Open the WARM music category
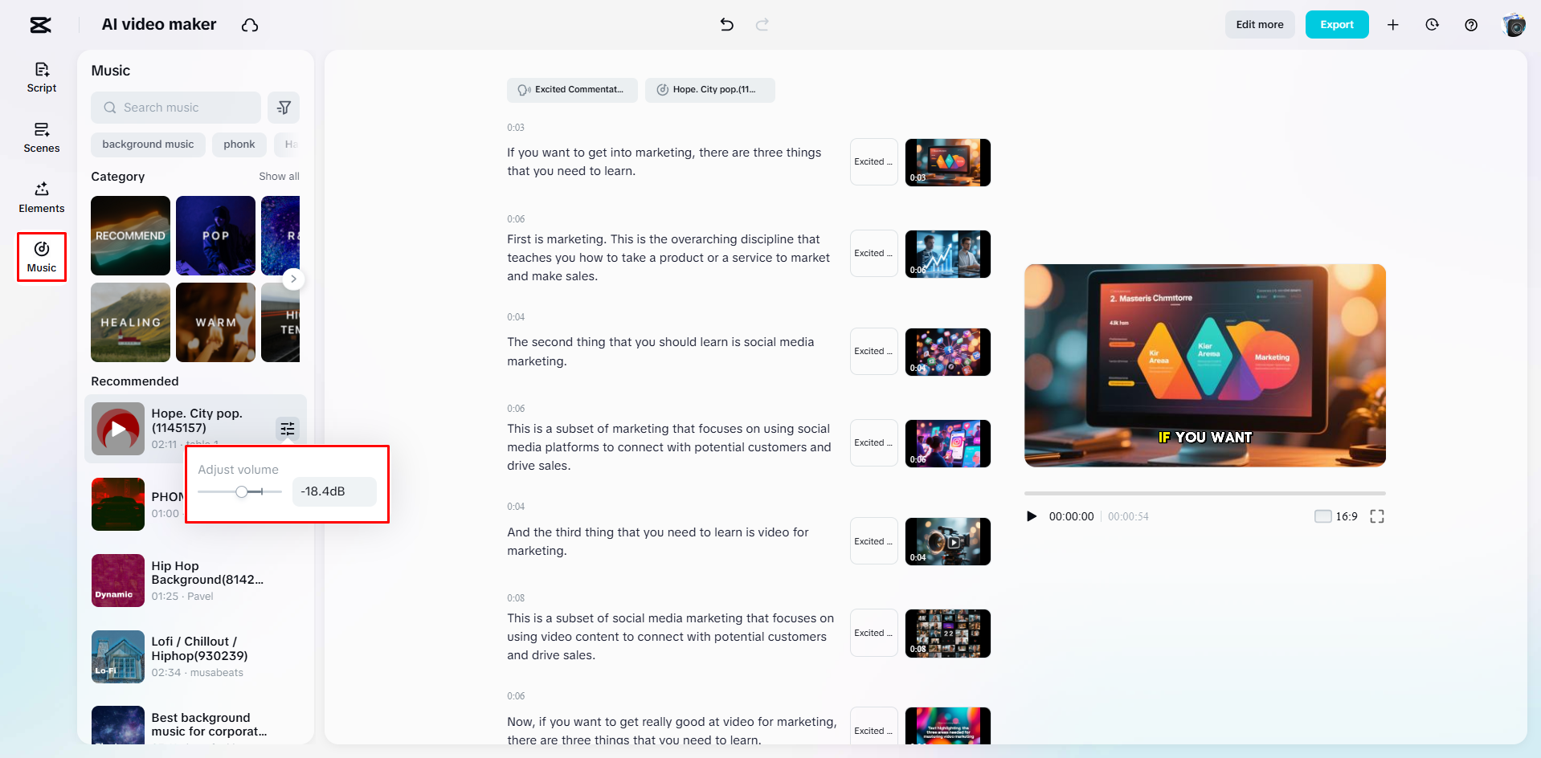This screenshot has width=1541, height=758. click(x=215, y=322)
